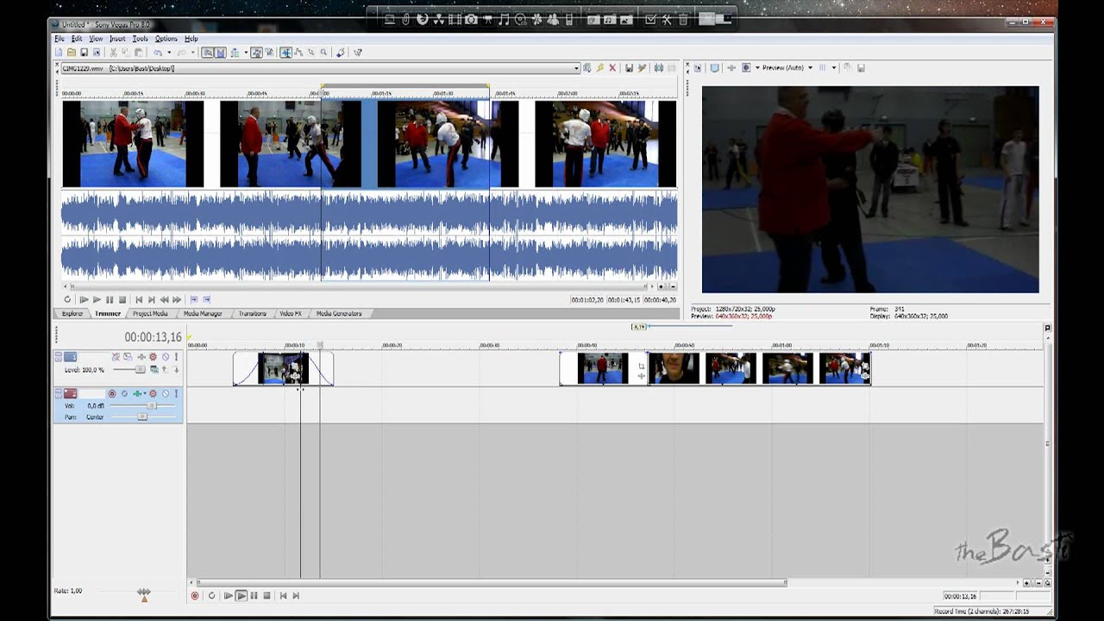Toggle Solo on the video track

coord(176,357)
